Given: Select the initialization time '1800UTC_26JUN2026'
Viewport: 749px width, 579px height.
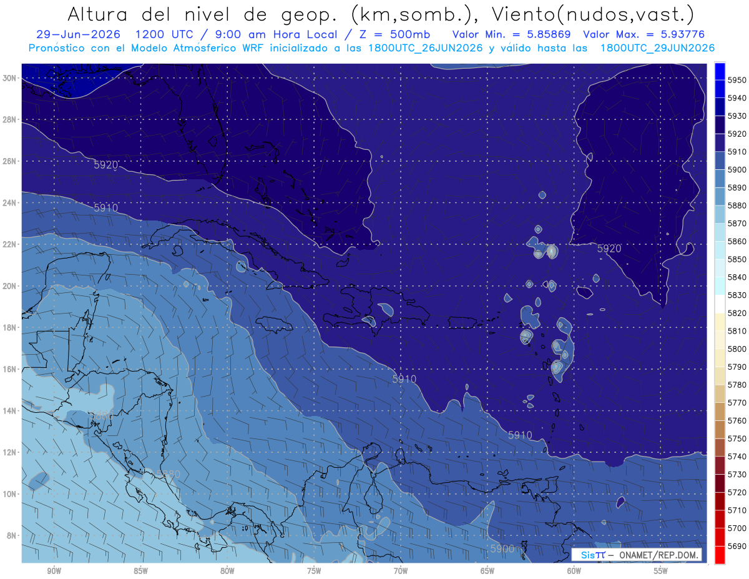Looking at the screenshot, I should coord(426,48).
